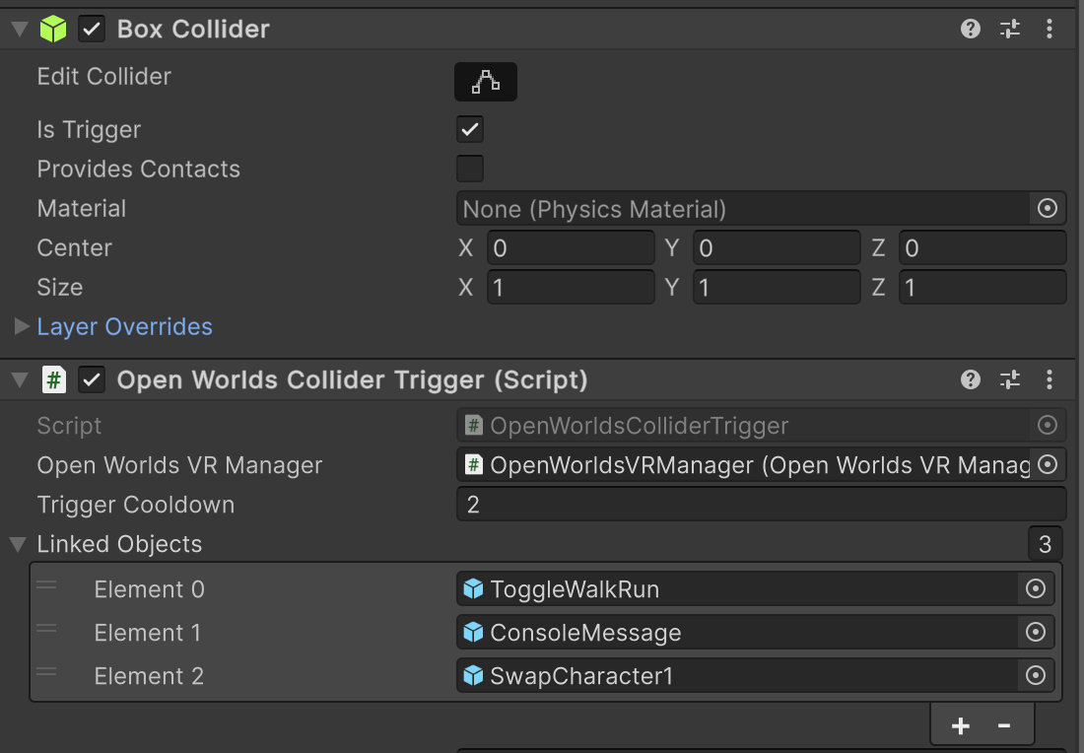
Task: Open Box Collider help reference icon
Action: coord(971,29)
